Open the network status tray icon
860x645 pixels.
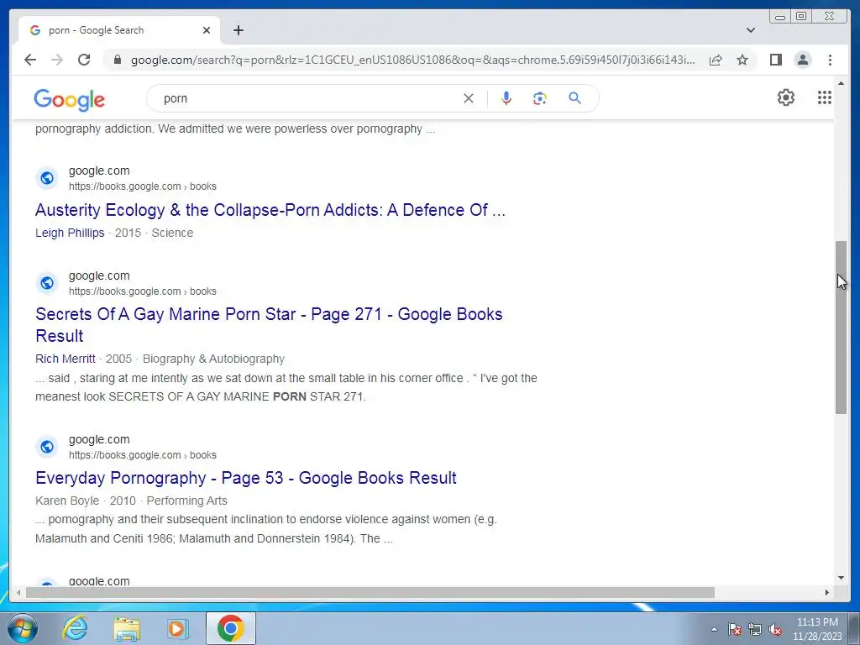(755, 629)
